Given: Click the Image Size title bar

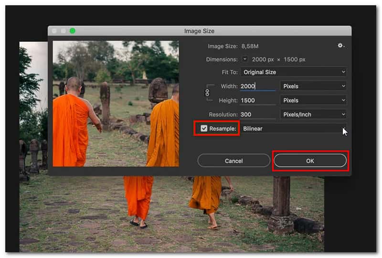Looking at the screenshot, I should (200, 31).
